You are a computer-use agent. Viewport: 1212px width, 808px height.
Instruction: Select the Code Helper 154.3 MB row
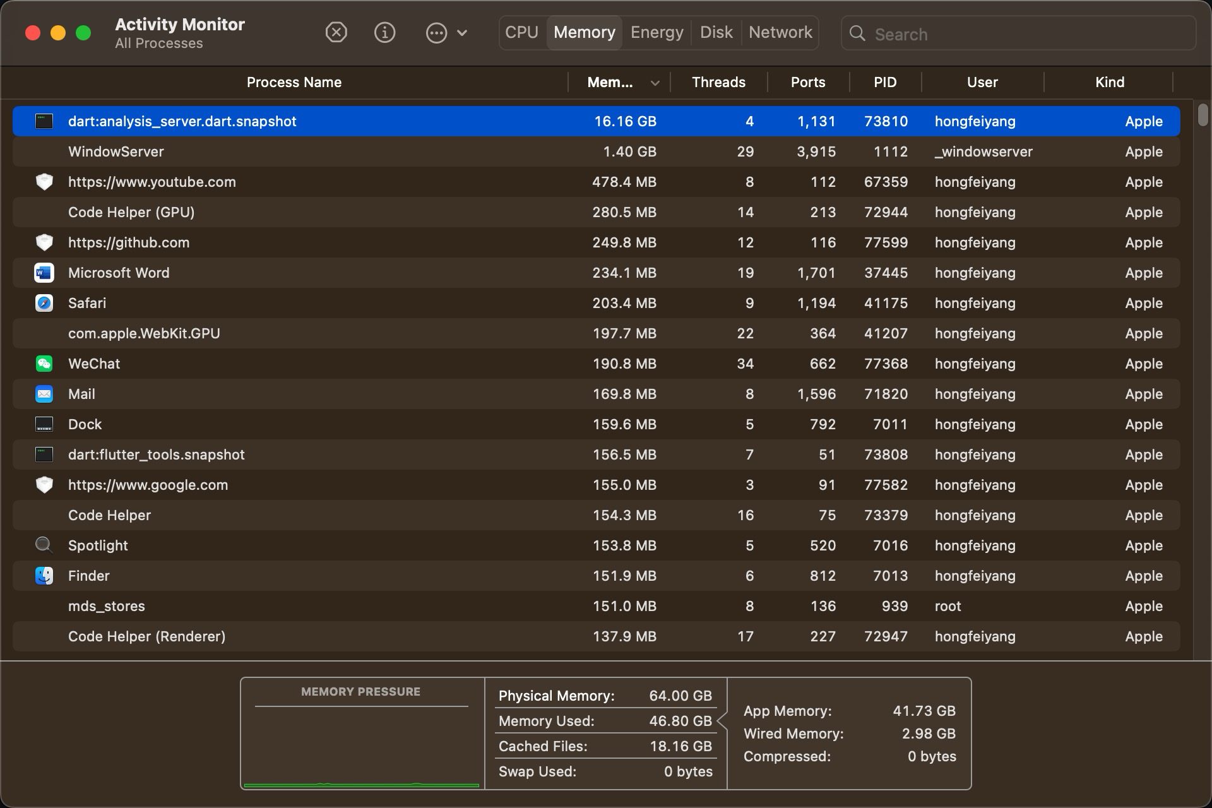click(596, 515)
